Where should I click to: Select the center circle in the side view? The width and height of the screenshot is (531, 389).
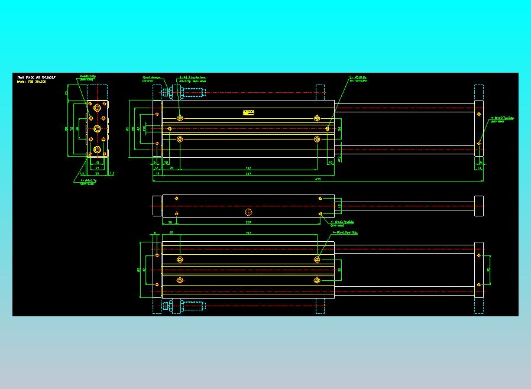248,212
